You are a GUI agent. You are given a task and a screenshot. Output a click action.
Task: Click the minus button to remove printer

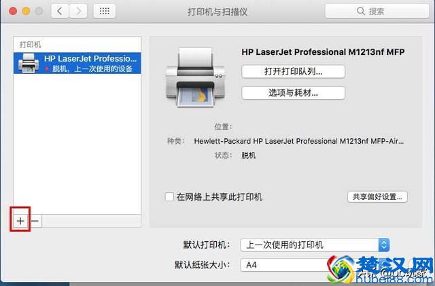click(x=35, y=220)
